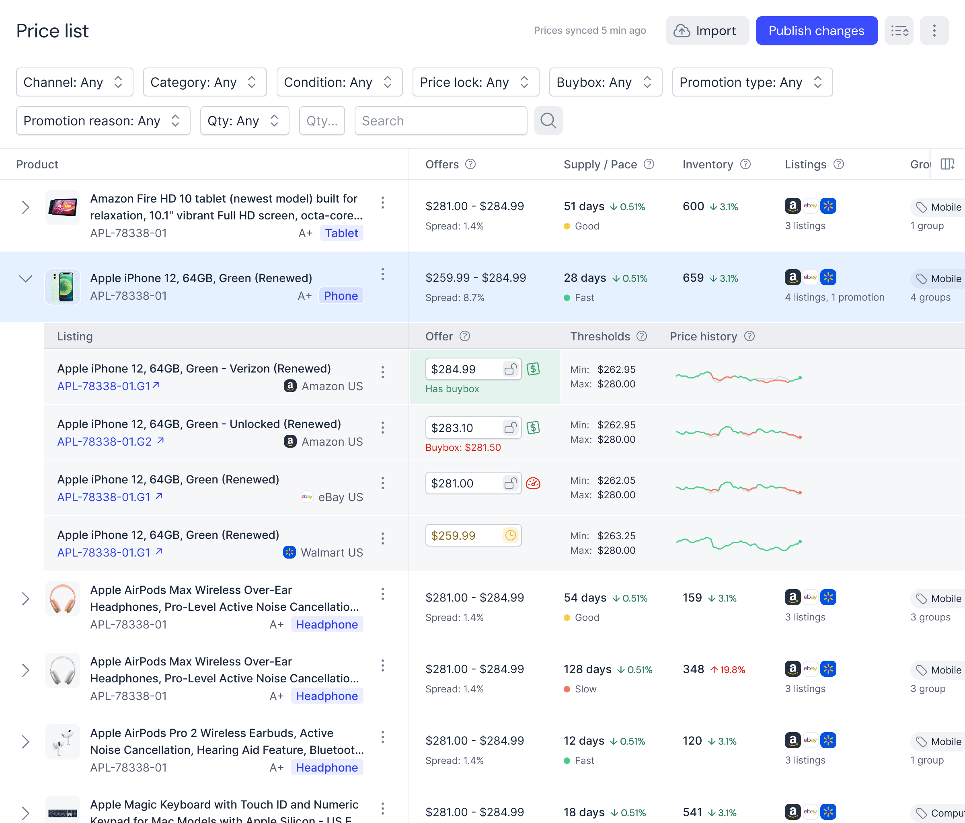Toggle price lock on $284.99 offer
This screenshot has width=965, height=823.
(x=510, y=369)
